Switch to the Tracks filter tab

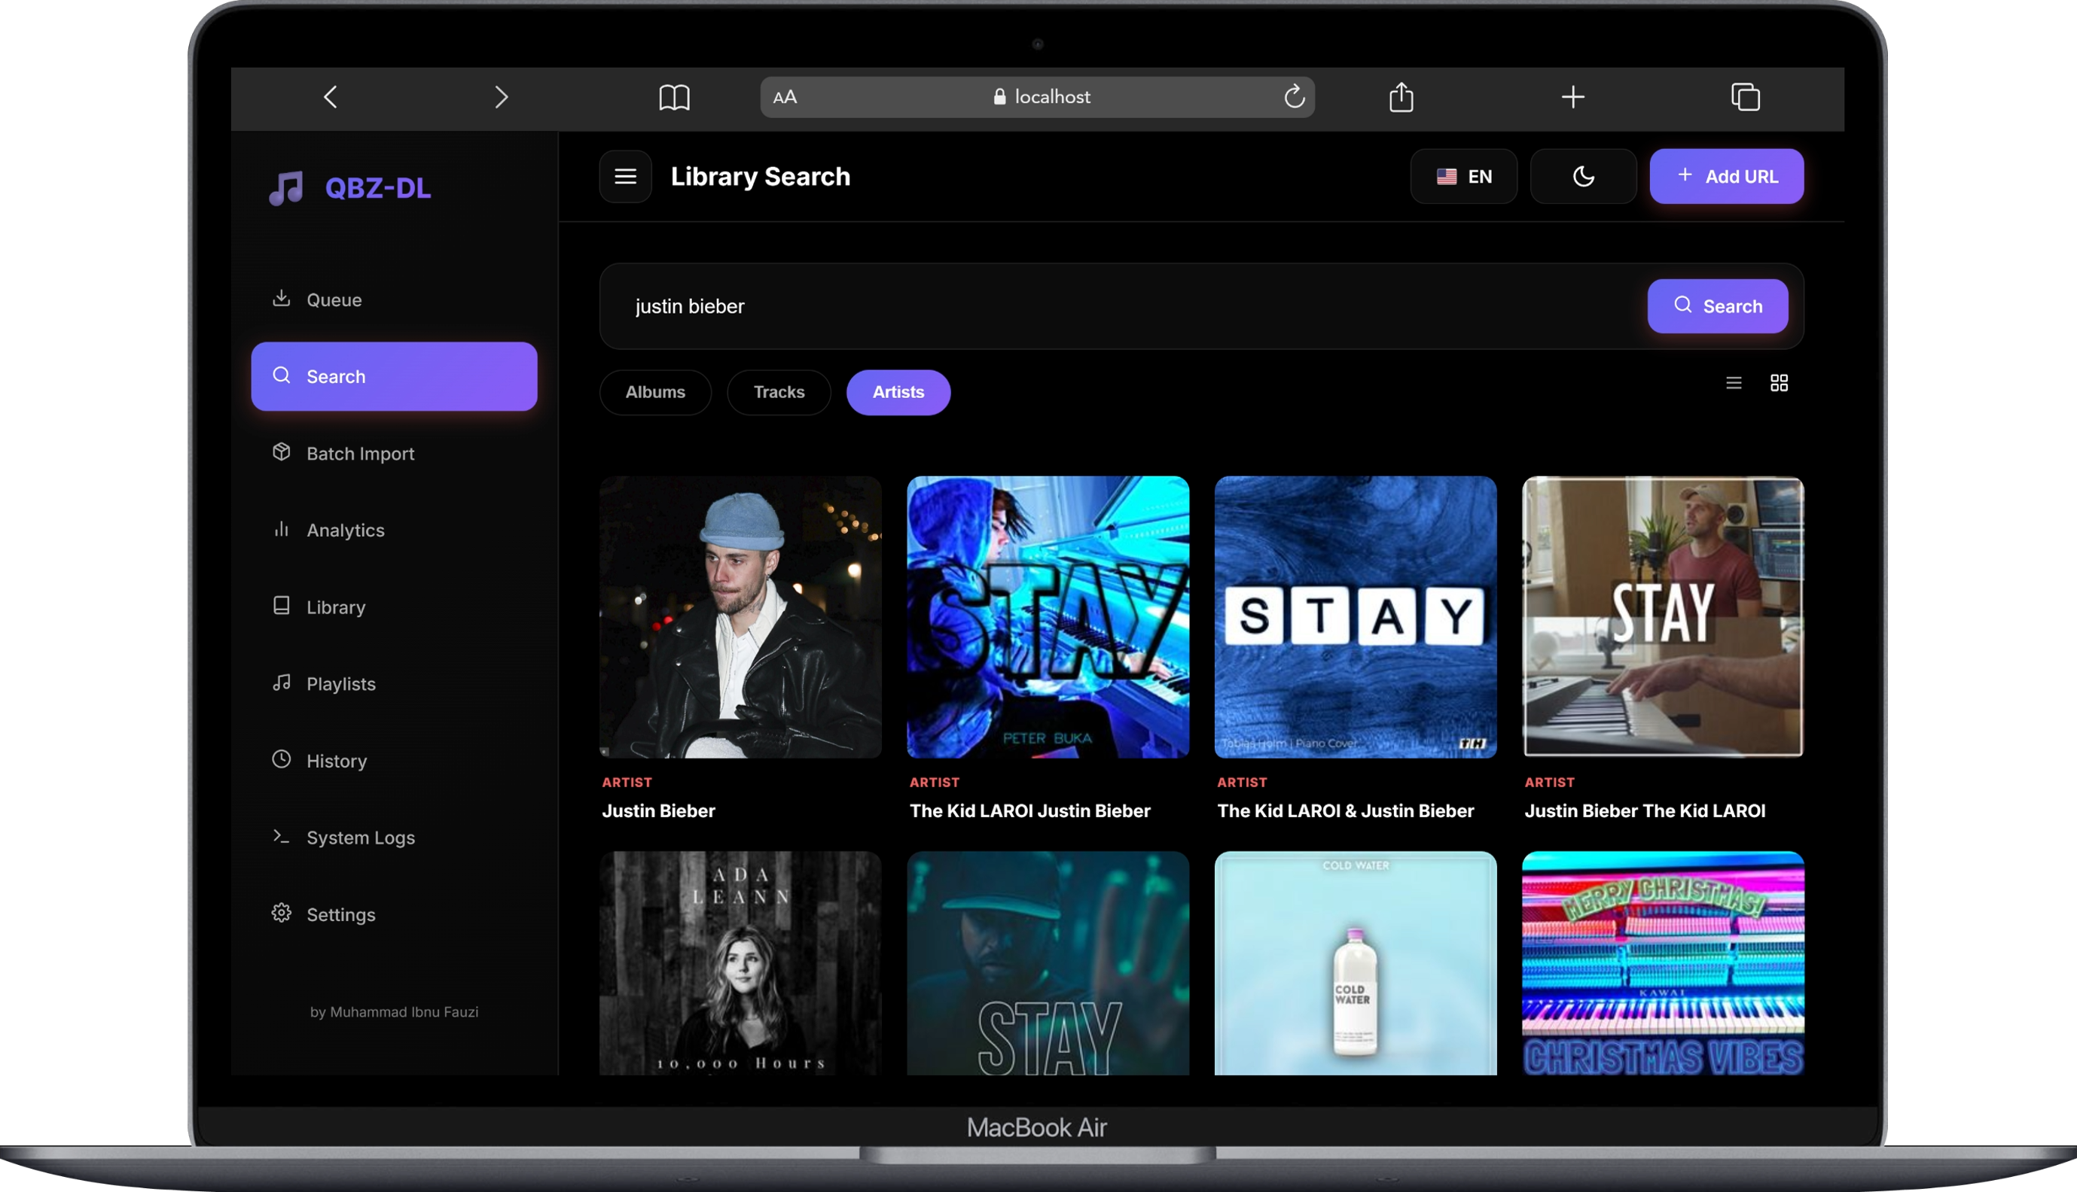[778, 392]
